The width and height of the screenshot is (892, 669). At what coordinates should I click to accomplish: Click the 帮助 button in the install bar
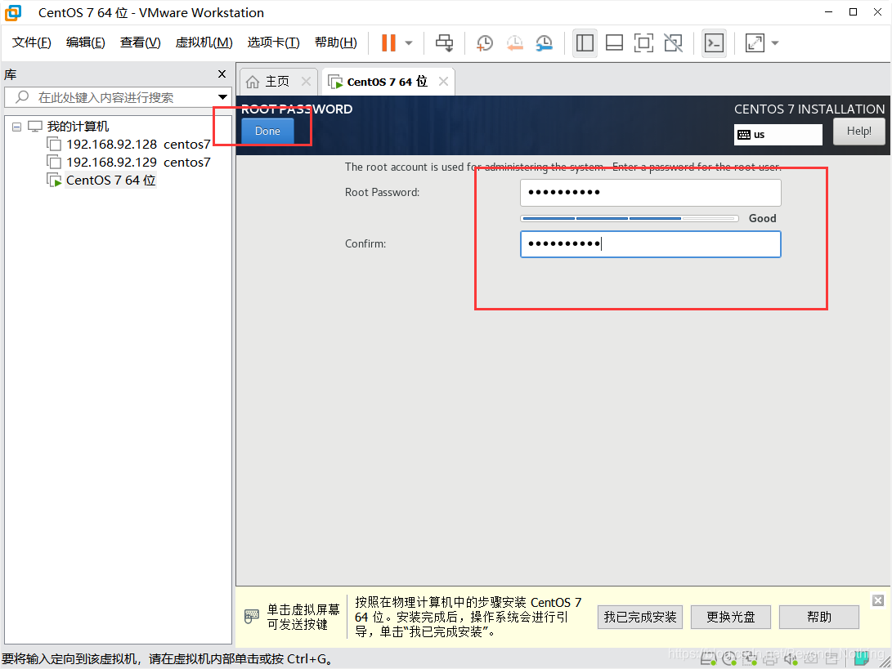(818, 617)
